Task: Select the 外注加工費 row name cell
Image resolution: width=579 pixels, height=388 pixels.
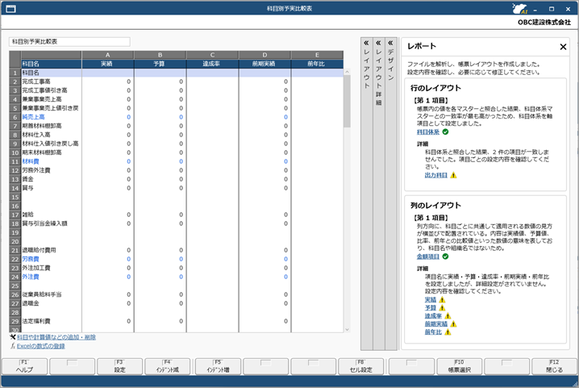Action: coord(52,268)
